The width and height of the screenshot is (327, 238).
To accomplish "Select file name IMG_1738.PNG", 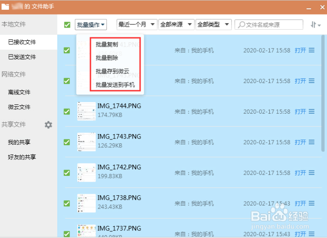I will click(119, 198).
